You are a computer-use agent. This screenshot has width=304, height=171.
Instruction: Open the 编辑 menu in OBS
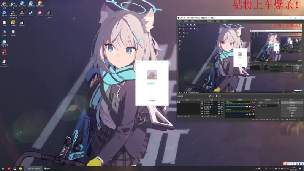tap(186, 21)
